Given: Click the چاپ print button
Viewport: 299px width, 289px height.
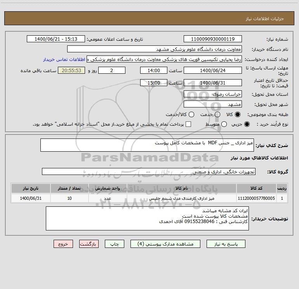Looking at the screenshot, I should point(115,244).
